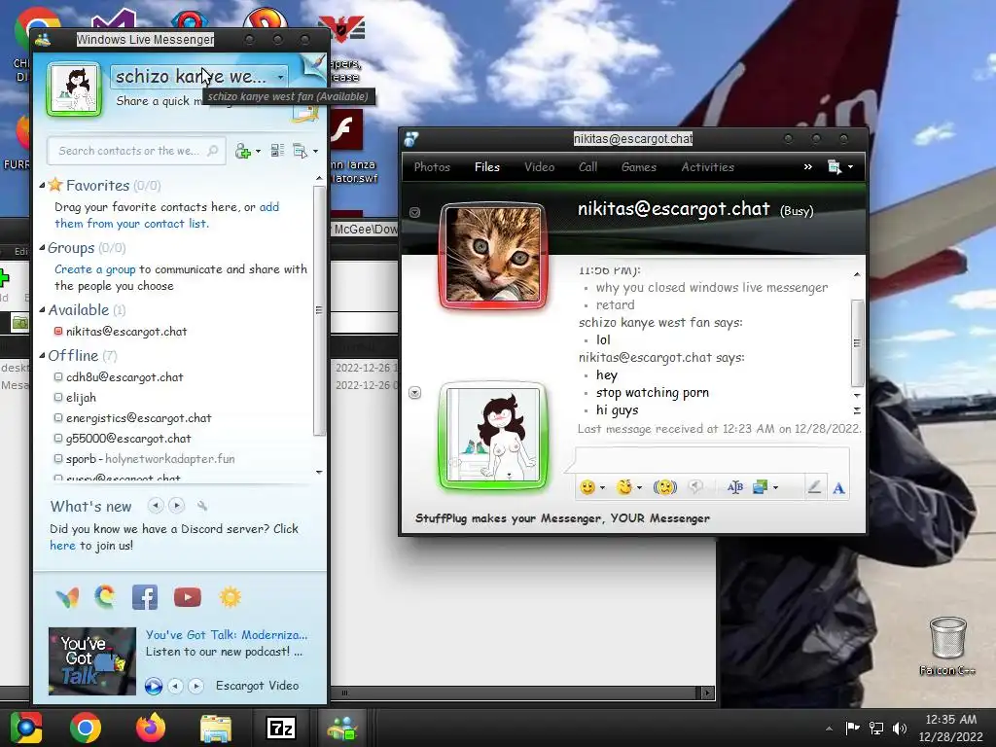Click 'You've Got Talk: Moderniza...' link
Screen dimensions: 996x747
pos(226,634)
